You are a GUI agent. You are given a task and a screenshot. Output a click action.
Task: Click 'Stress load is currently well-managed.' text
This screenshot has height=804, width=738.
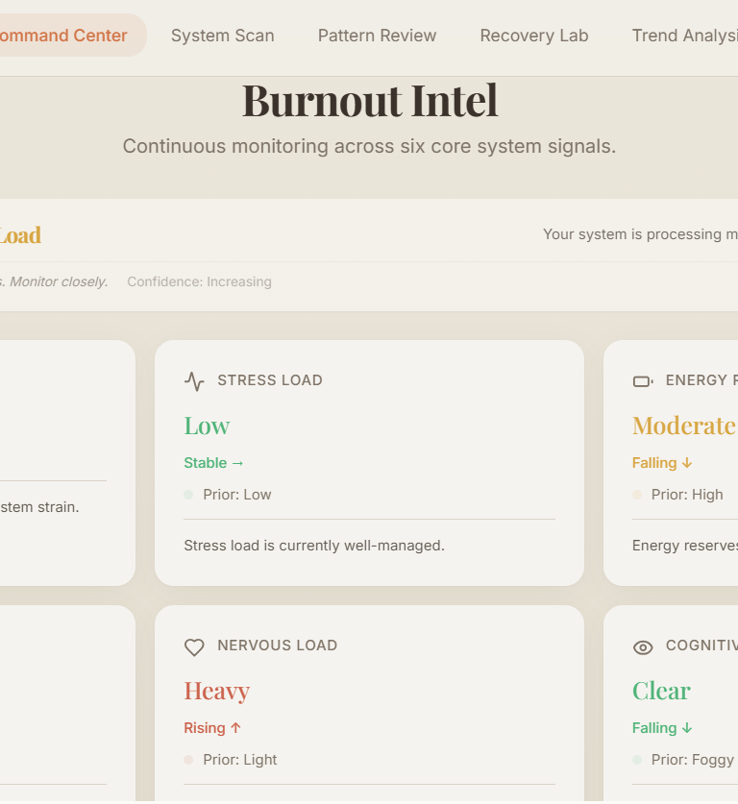[314, 545]
